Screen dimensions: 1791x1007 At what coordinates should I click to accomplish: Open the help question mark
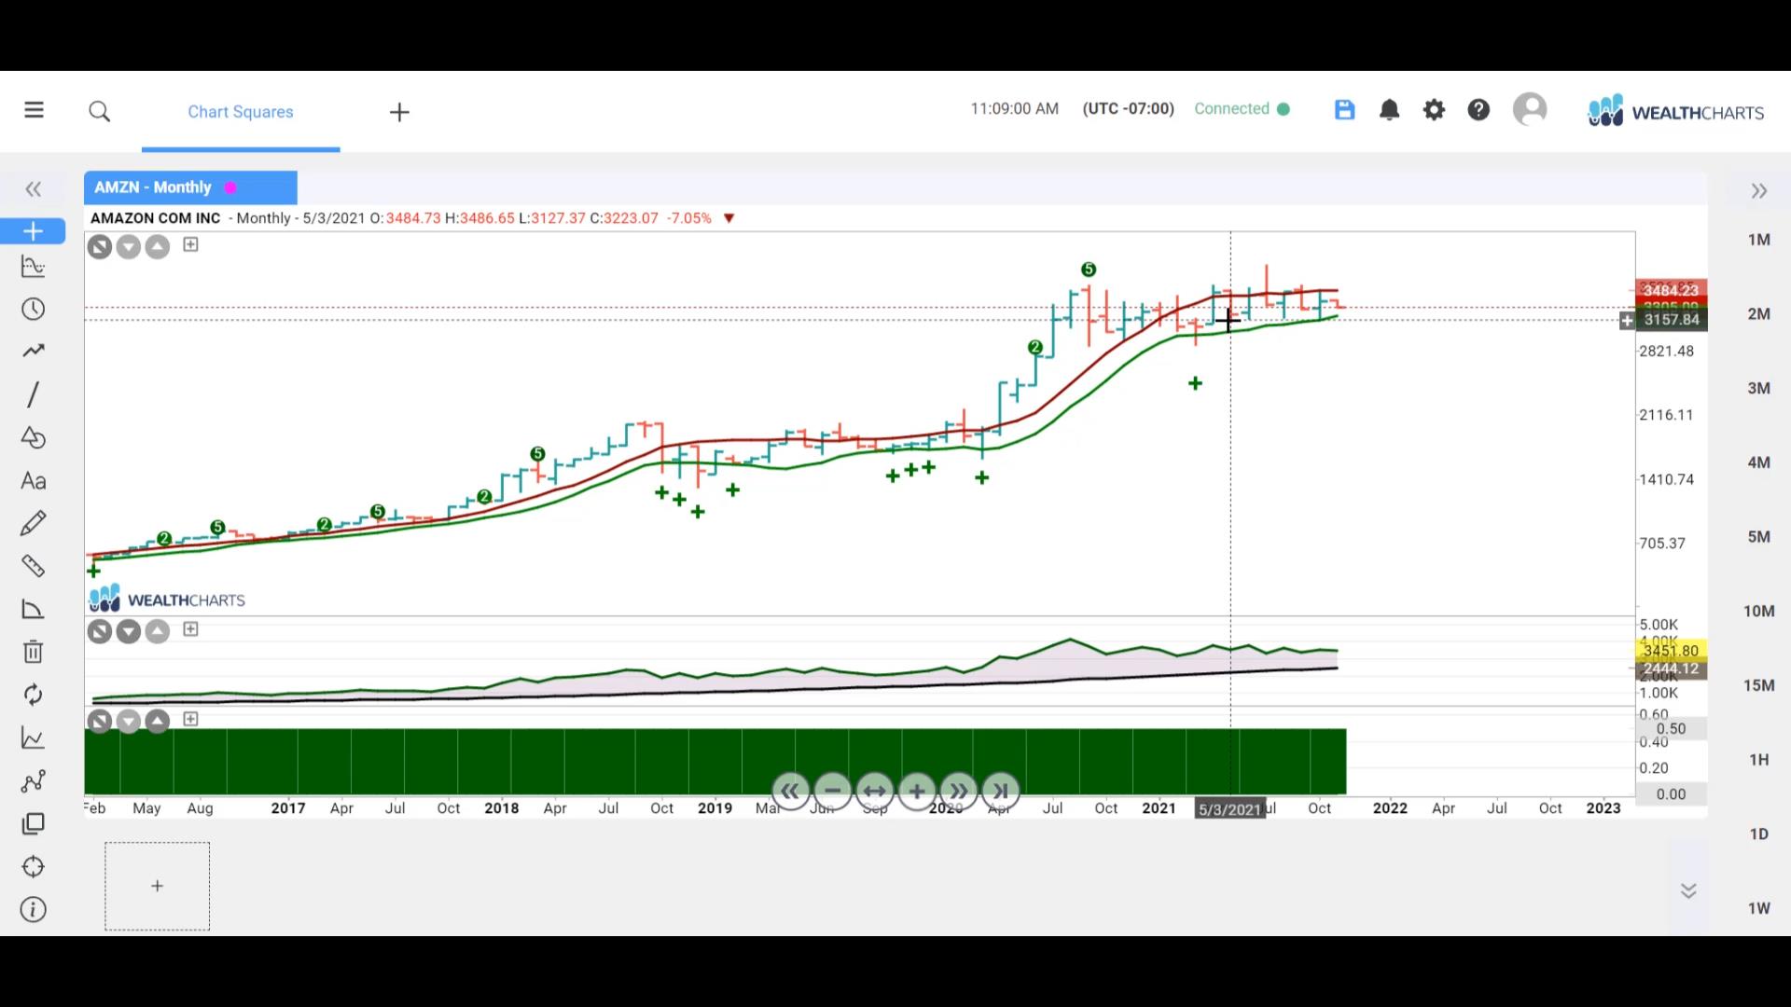[x=1479, y=110]
